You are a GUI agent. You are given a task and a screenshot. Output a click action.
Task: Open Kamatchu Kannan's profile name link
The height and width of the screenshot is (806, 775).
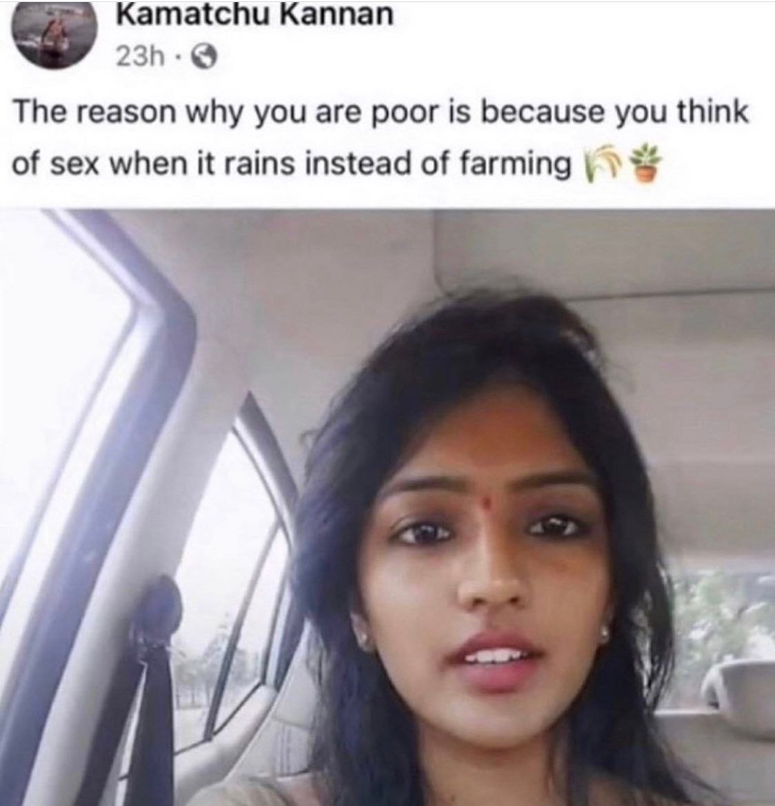click(255, 15)
